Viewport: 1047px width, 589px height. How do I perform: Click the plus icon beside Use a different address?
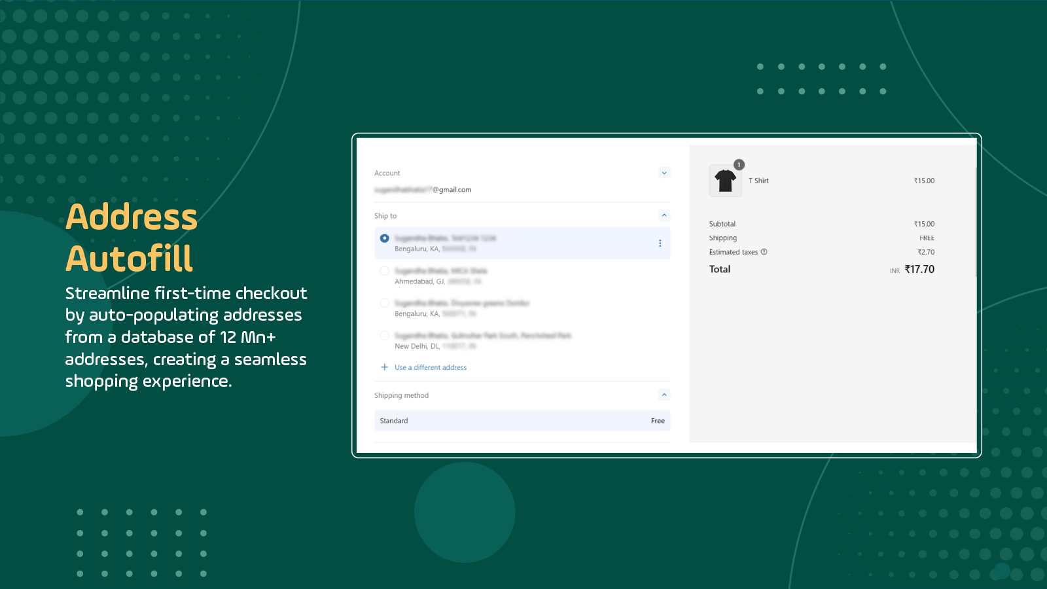(385, 367)
